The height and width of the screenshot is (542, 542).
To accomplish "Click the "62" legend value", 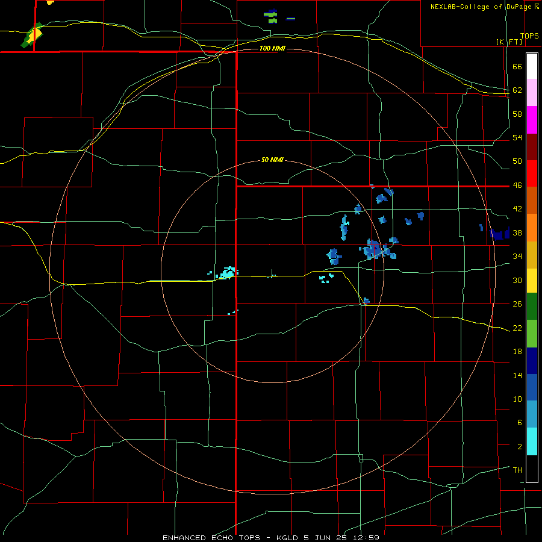I will click(x=517, y=90).
